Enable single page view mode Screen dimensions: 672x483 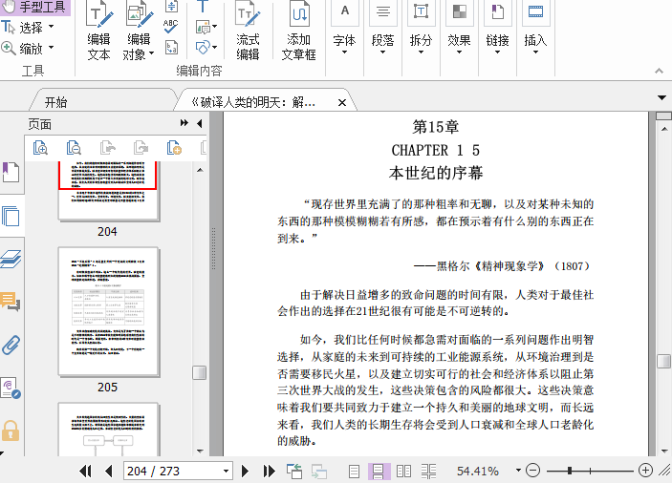pyautogui.click(x=354, y=471)
